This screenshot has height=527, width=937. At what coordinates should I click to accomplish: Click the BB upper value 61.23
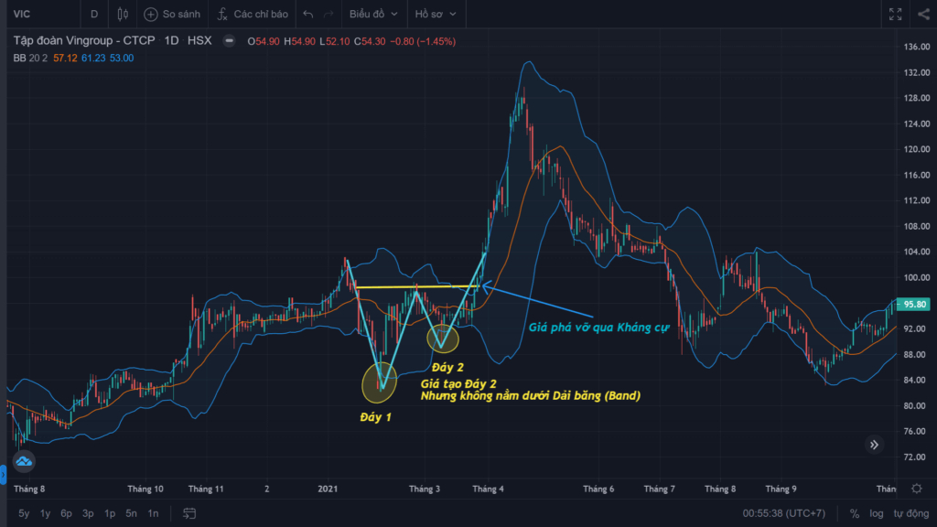(x=93, y=58)
